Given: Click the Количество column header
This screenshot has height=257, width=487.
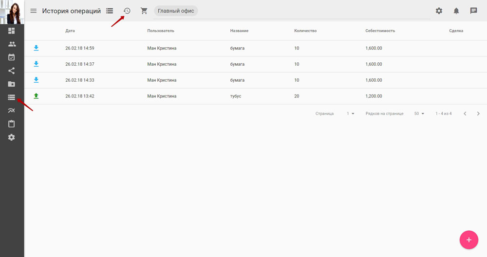Looking at the screenshot, I should [305, 31].
